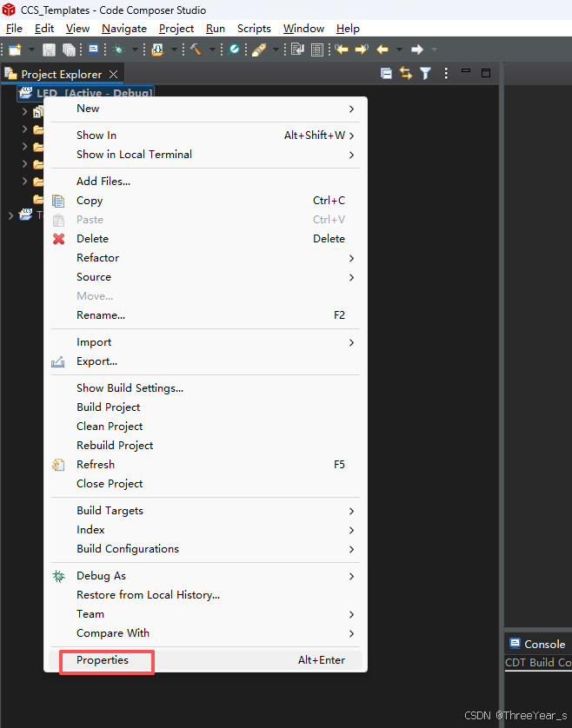The height and width of the screenshot is (728, 572).
Task: Go Forward with the white right arrow
Action: [x=417, y=50]
